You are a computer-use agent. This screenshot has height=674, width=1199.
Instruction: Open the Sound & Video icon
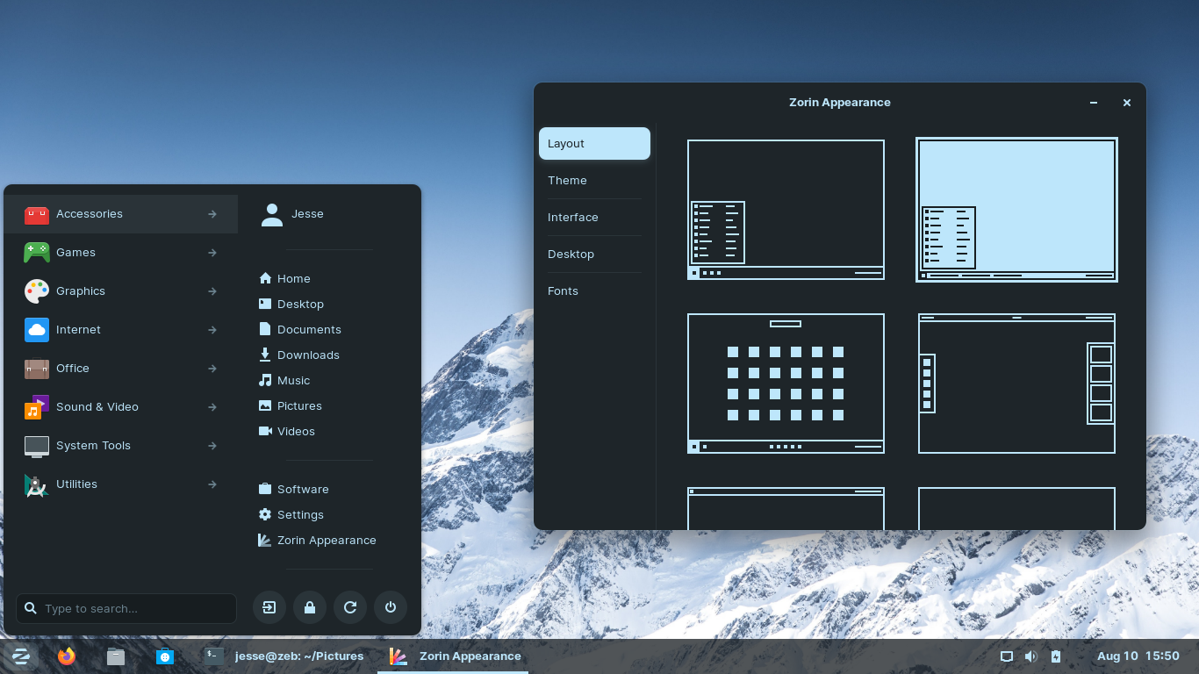point(36,407)
